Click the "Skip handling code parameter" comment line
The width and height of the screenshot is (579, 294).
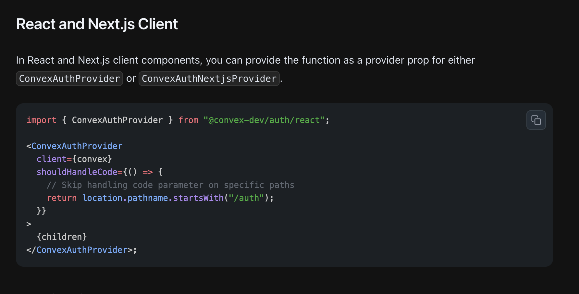[x=170, y=185]
